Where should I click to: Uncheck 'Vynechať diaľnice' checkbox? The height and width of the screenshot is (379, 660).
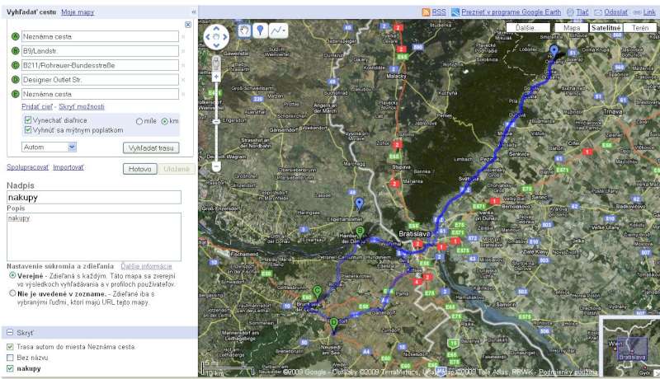pyautogui.click(x=28, y=120)
